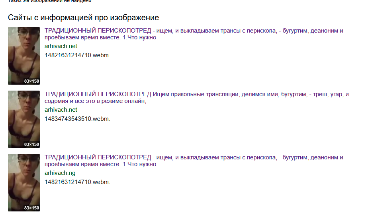Open the first search result thumbnail
Image resolution: width=368 pixels, height=215 pixels.
24,56
